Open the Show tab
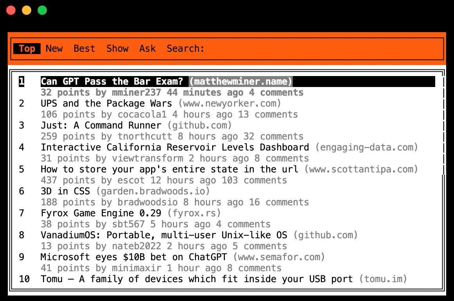The width and height of the screenshot is (454, 301). (117, 49)
